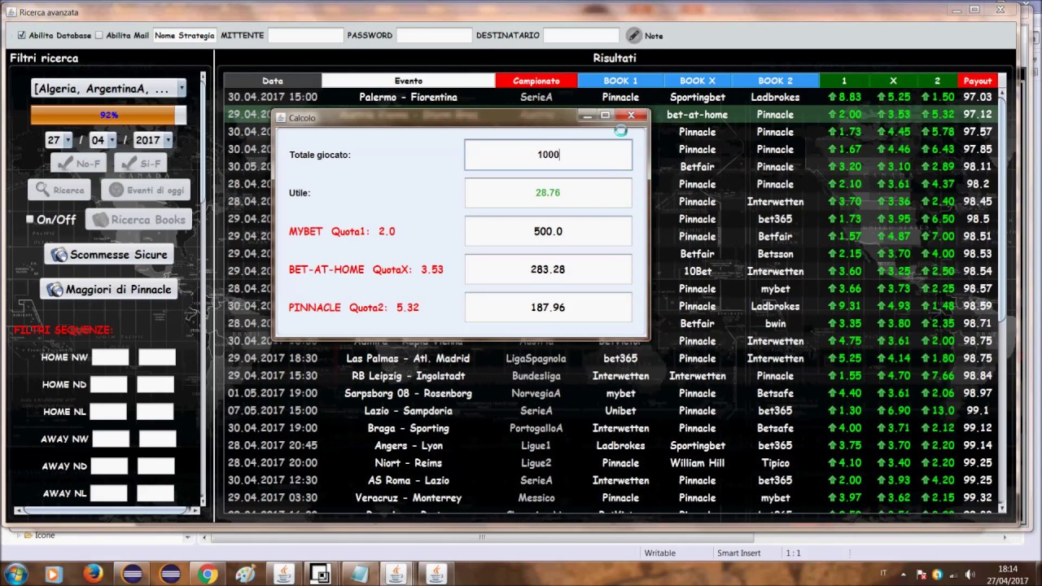The height and width of the screenshot is (586, 1042).
Task: Open Maggiori di Pinnacle
Action: [109, 289]
